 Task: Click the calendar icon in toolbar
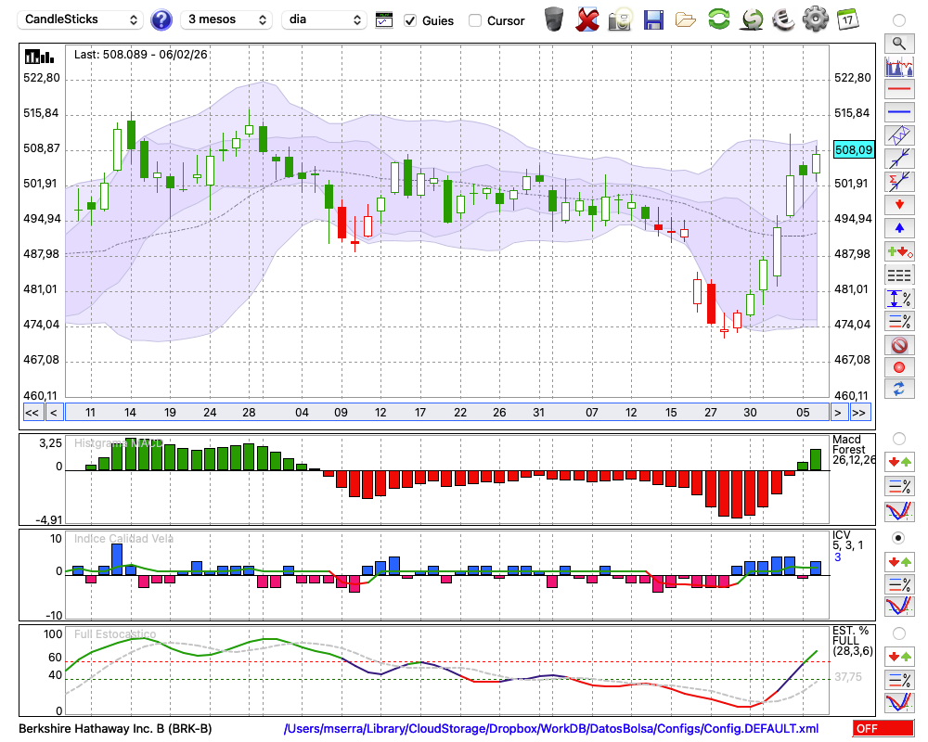coord(846,19)
